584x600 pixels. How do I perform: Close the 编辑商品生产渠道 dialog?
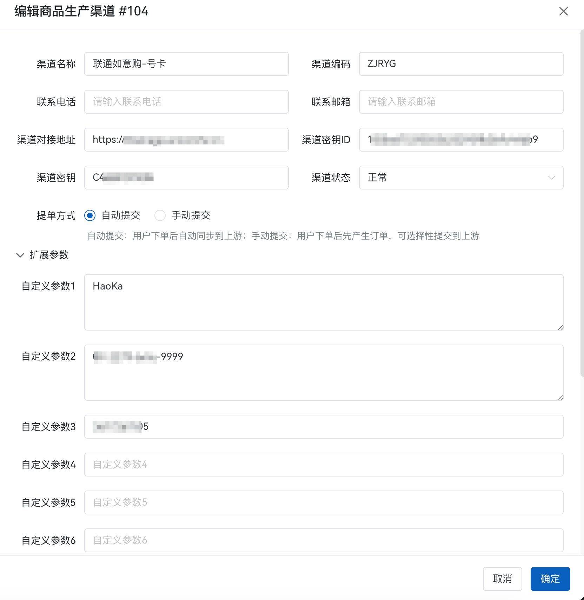click(x=563, y=12)
